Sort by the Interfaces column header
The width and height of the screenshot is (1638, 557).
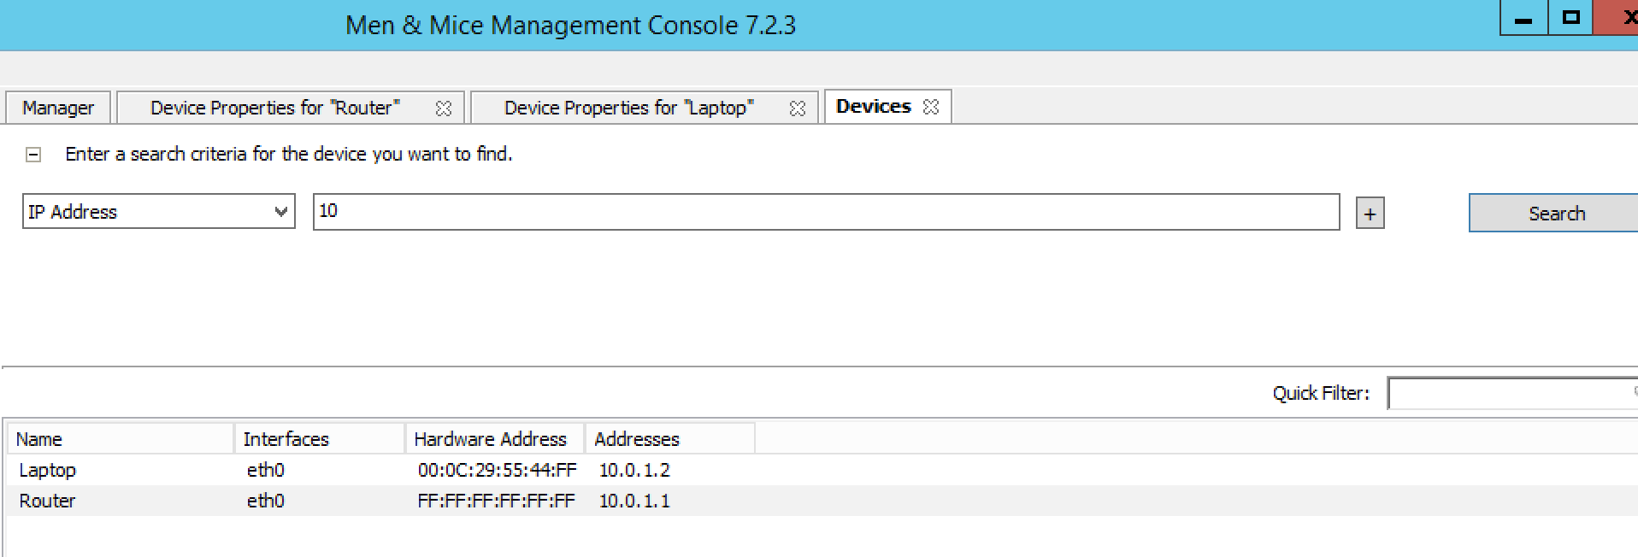click(x=318, y=439)
